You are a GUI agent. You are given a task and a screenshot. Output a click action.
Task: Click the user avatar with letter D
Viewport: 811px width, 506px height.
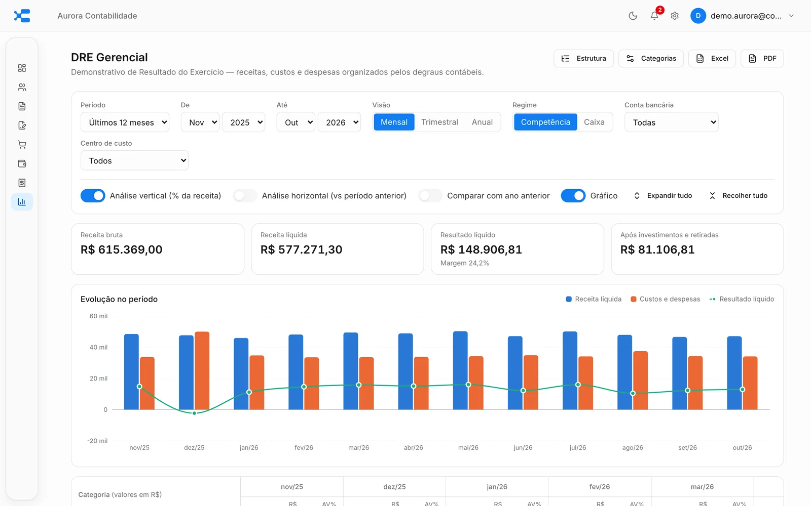tap(698, 16)
